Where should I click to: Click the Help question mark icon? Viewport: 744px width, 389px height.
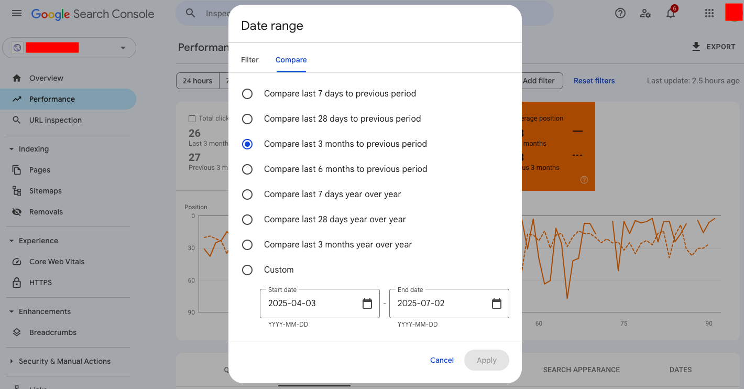pos(620,14)
